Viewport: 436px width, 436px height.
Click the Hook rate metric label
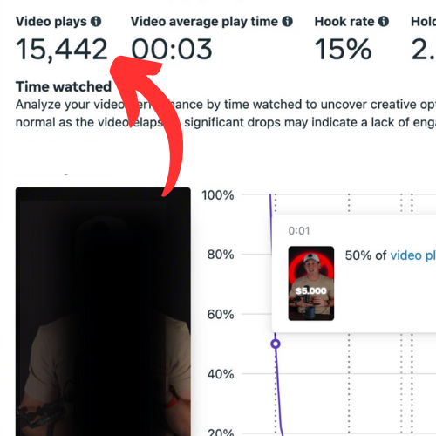[344, 22]
